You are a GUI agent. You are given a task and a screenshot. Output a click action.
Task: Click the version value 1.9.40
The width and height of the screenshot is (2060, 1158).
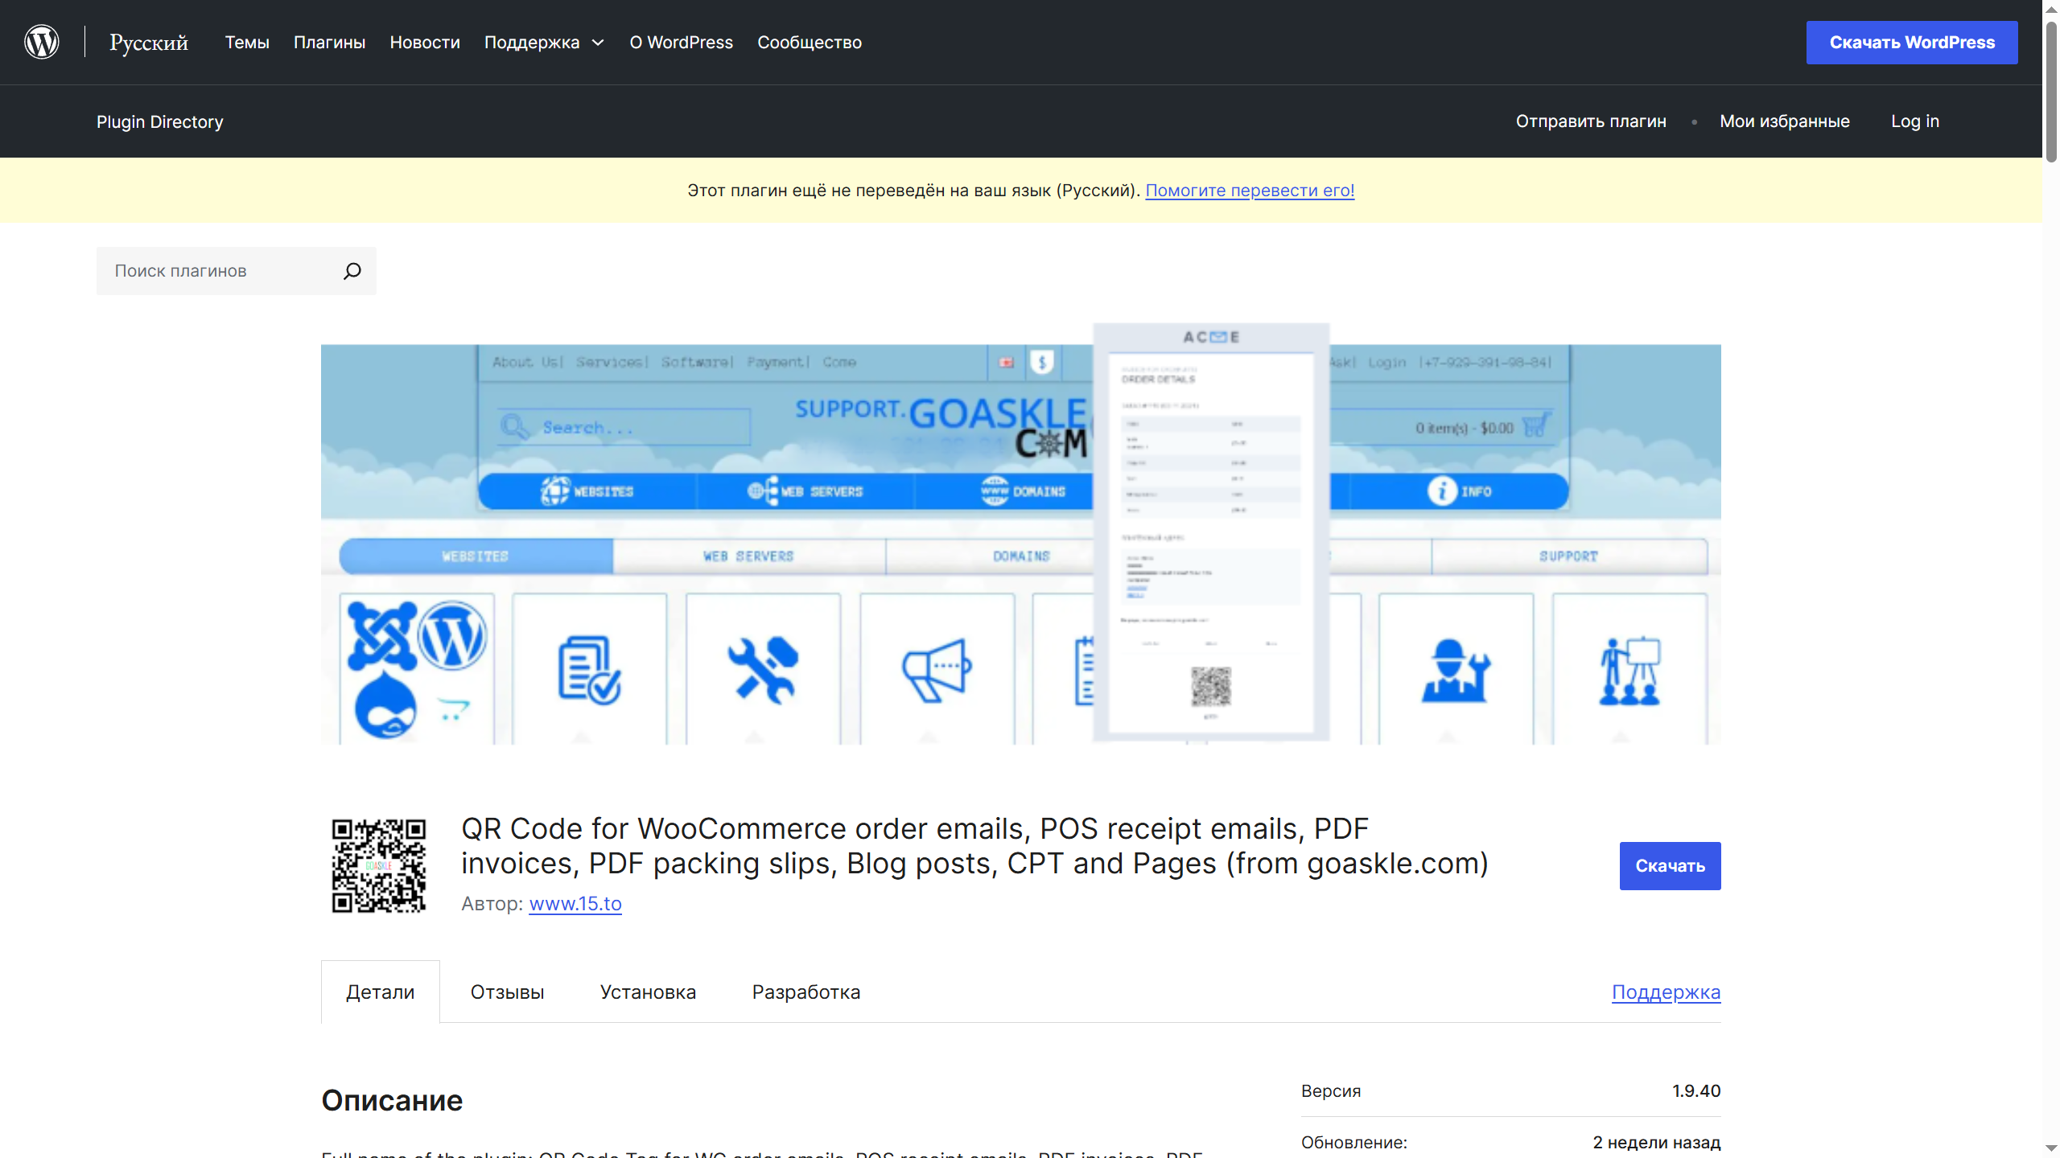tap(1696, 1091)
